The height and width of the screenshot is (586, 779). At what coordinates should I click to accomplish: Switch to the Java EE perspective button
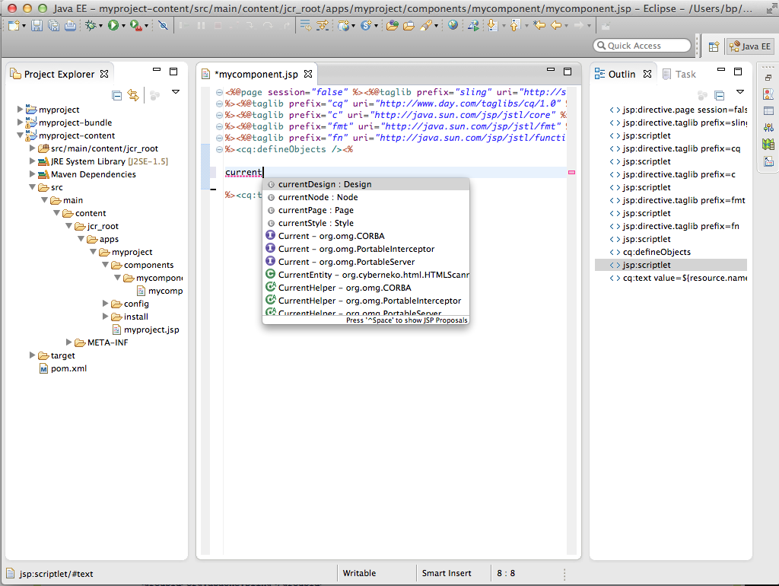click(750, 46)
